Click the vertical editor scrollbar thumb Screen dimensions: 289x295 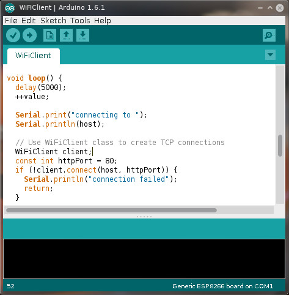coord(280,146)
